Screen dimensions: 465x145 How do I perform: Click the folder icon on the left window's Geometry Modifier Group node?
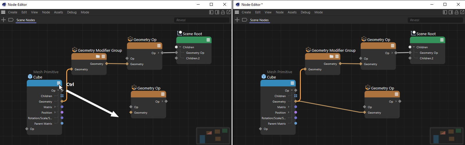98,56
